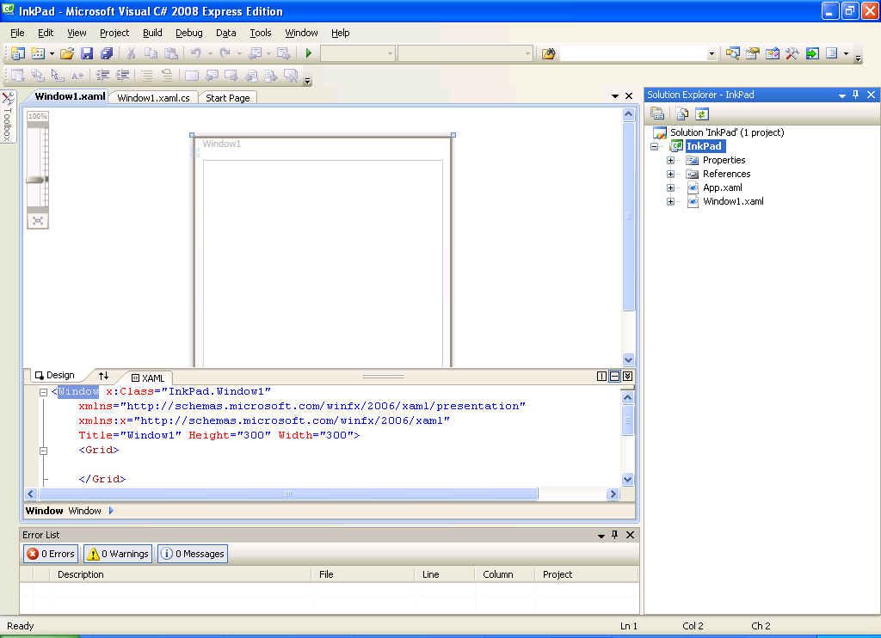The height and width of the screenshot is (638, 881).
Task: Collapse the Grid XAML element
Action: pyautogui.click(x=43, y=451)
